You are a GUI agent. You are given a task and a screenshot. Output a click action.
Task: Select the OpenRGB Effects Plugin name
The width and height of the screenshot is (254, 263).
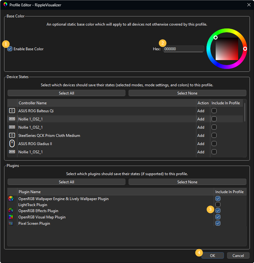(x=38, y=211)
